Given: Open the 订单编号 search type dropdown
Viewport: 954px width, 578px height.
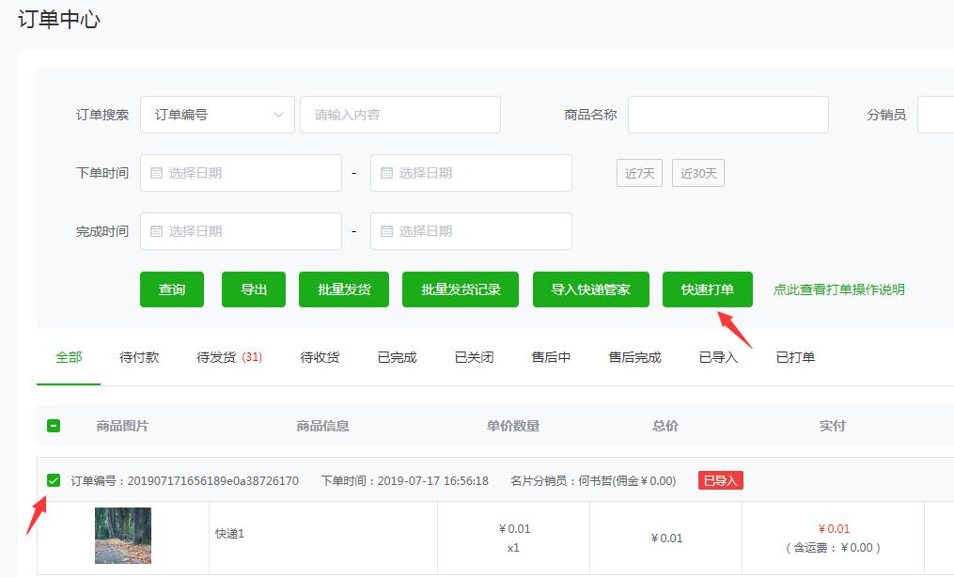Looking at the screenshot, I should (217, 115).
